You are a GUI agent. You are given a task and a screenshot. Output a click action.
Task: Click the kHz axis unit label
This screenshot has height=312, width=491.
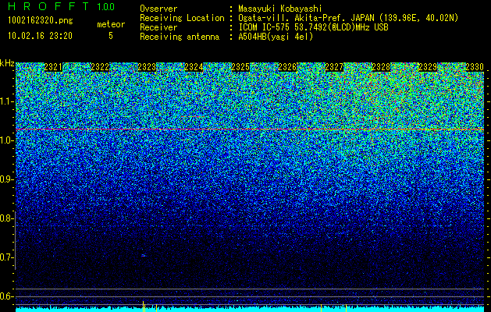tap(7, 63)
